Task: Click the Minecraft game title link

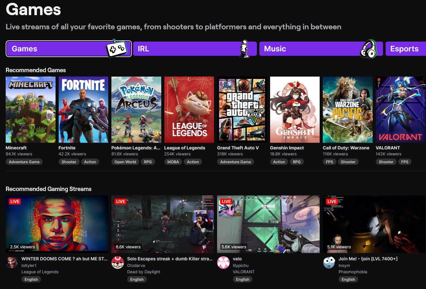Action: 16,148
